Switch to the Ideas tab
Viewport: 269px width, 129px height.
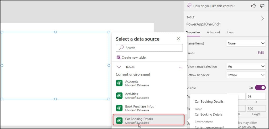point(230,32)
